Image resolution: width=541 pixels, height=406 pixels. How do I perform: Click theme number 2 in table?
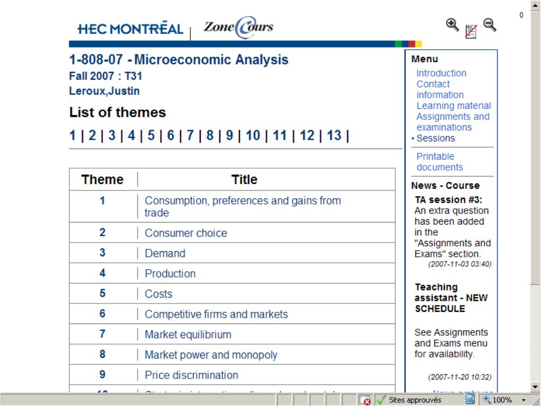point(102,233)
